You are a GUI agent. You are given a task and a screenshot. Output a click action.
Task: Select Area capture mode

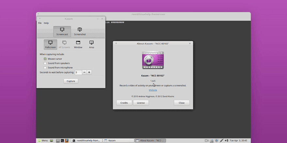tap(92, 45)
